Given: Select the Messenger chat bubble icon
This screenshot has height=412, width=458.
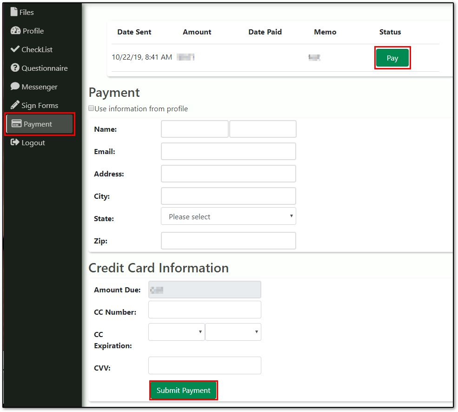Looking at the screenshot, I should click(15, 87).
